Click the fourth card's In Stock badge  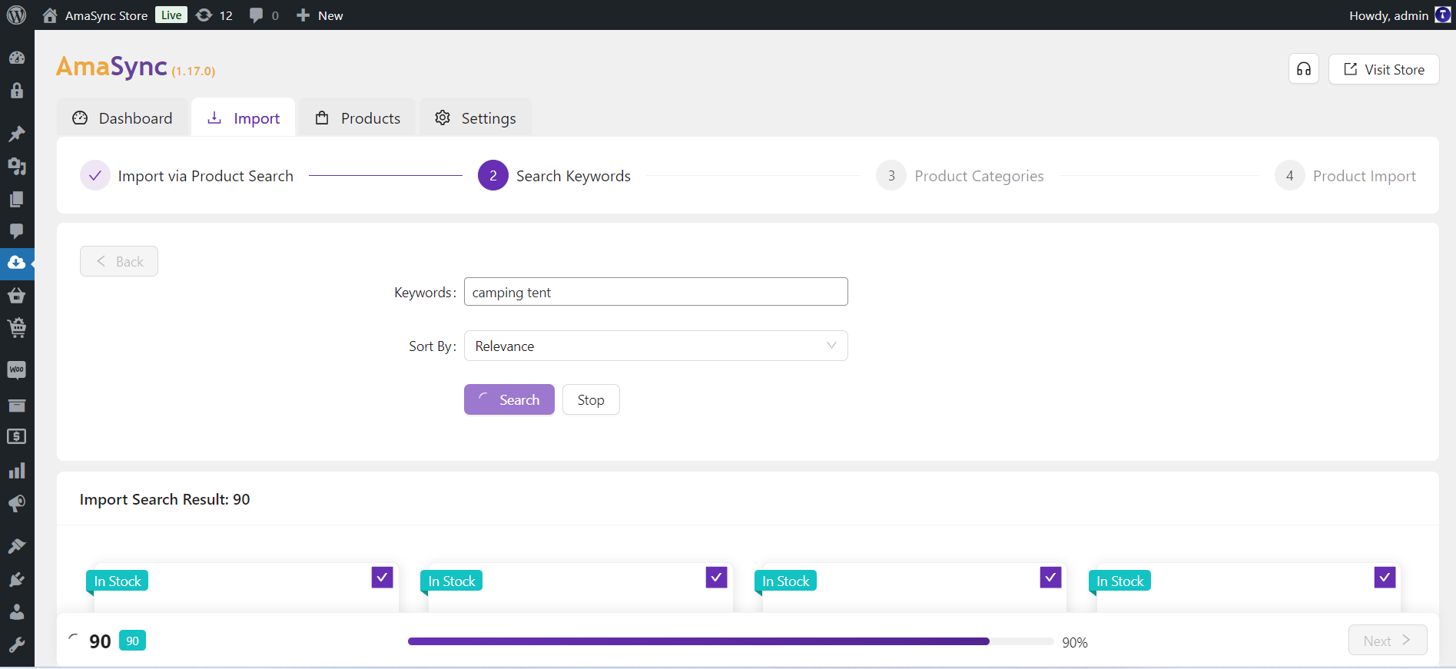[1120, 581]
